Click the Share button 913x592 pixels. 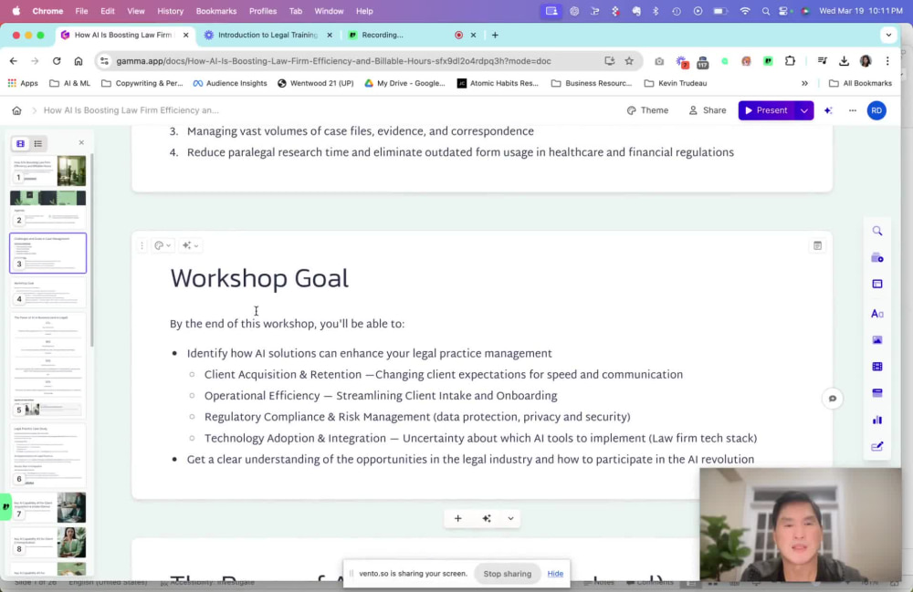(x=708, y=110)
